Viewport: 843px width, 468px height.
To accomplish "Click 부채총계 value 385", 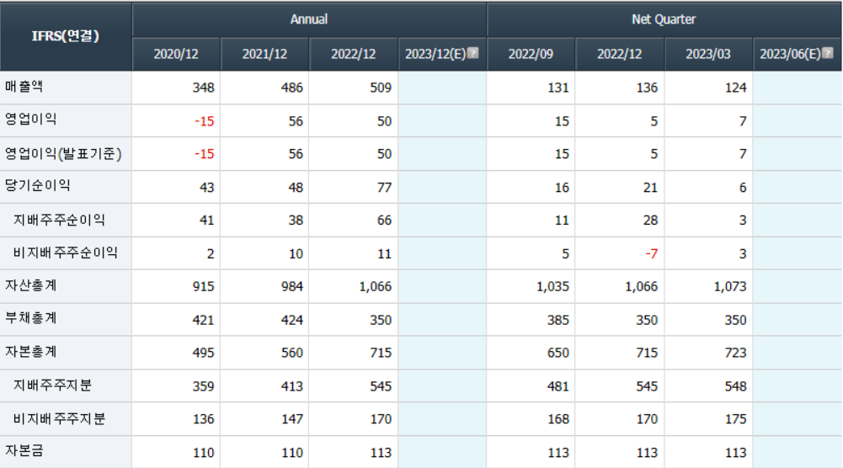I will 558,320.
